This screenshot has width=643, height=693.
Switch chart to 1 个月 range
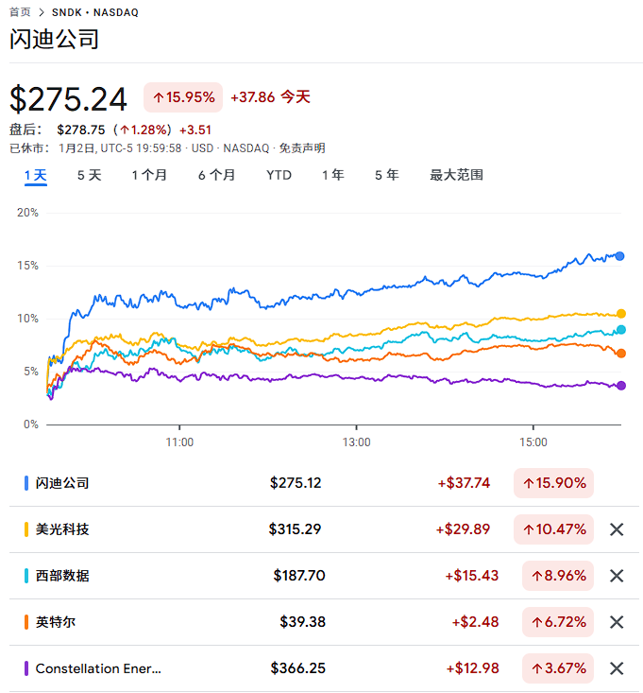pos(149,175)
